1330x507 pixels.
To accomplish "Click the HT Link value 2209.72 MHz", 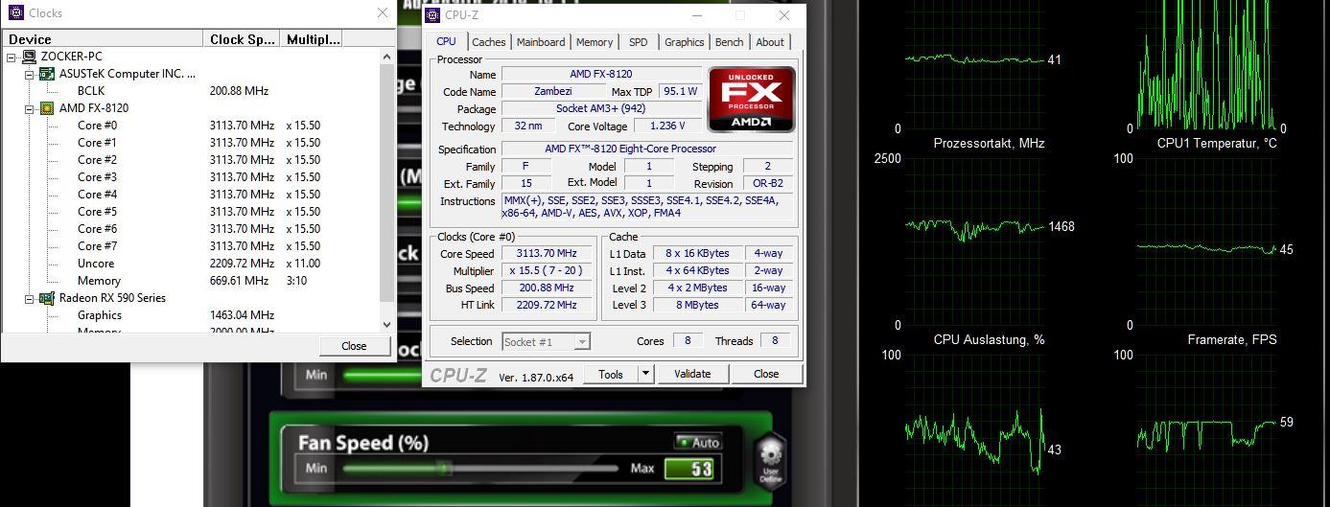I will point(547,306).
